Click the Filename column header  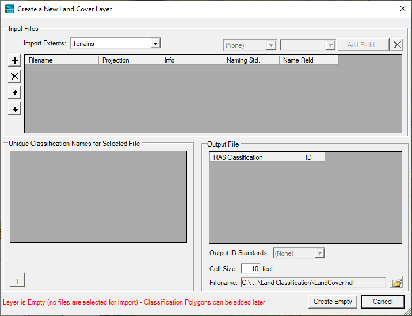[x=62, y=60]
